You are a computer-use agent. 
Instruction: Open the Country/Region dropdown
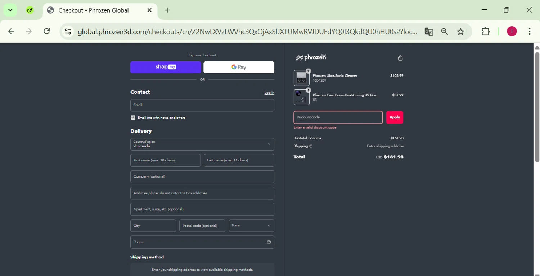(202, 144)
